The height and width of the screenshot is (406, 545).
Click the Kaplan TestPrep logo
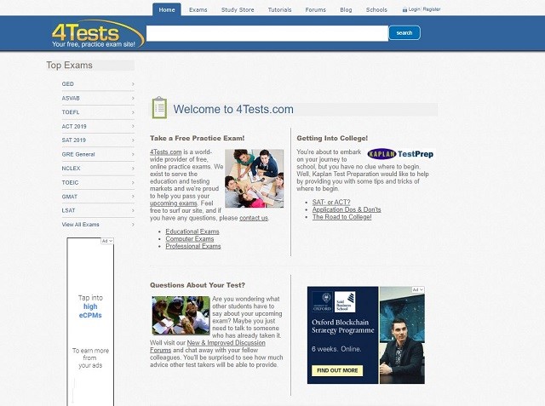pos(400,154)
